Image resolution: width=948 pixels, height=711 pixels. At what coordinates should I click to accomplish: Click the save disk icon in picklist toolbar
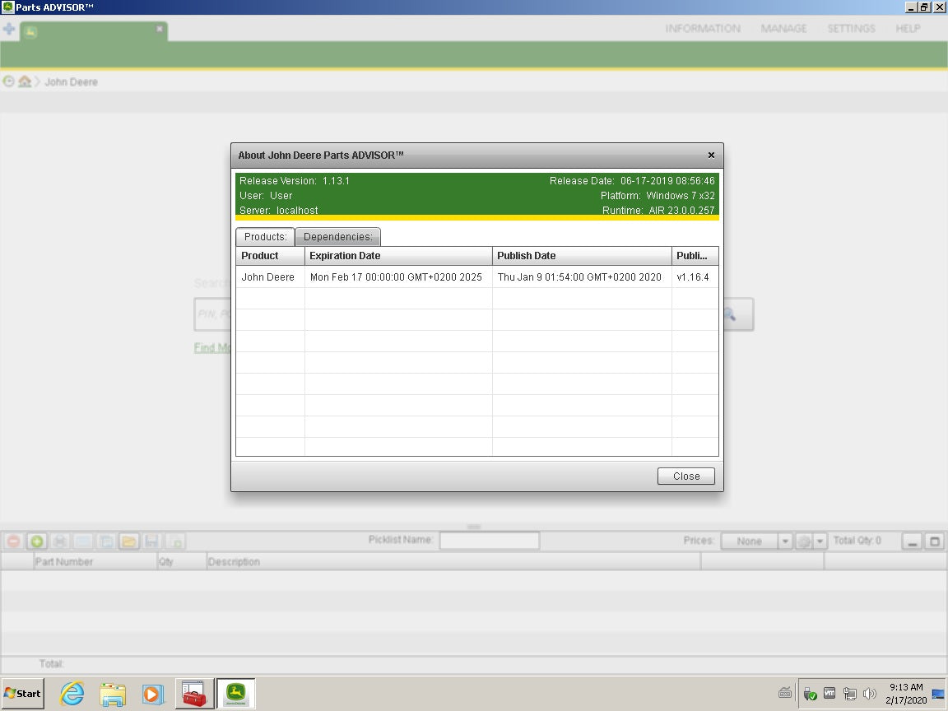pyautogui.click(x=151, y=541)
